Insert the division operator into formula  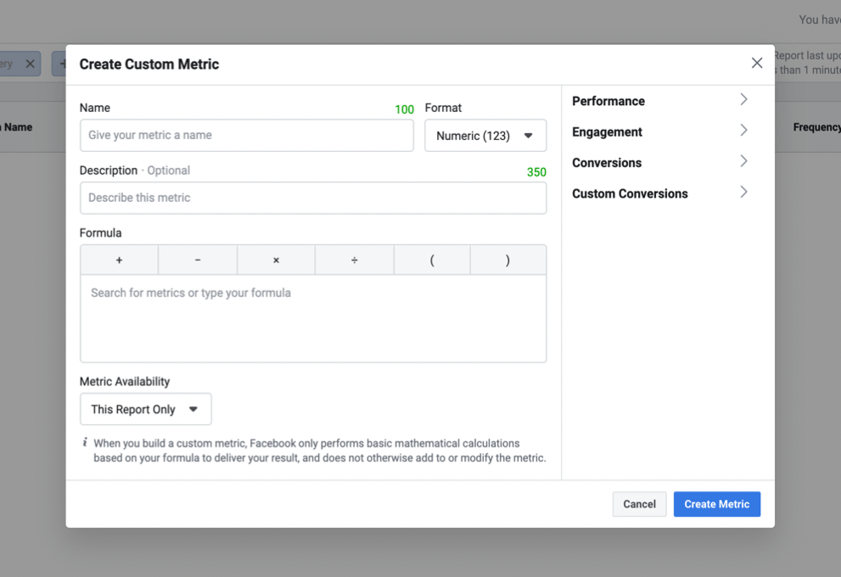coord(354,260)
